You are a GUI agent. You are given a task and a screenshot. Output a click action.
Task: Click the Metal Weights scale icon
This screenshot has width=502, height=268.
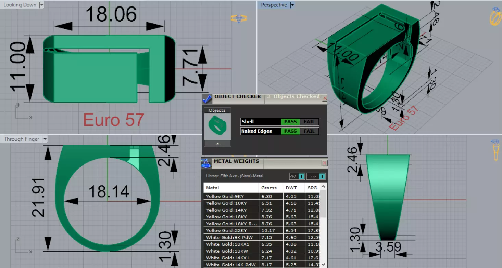[206, 163]
